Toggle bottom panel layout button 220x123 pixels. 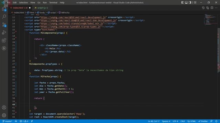pos(186,2)
